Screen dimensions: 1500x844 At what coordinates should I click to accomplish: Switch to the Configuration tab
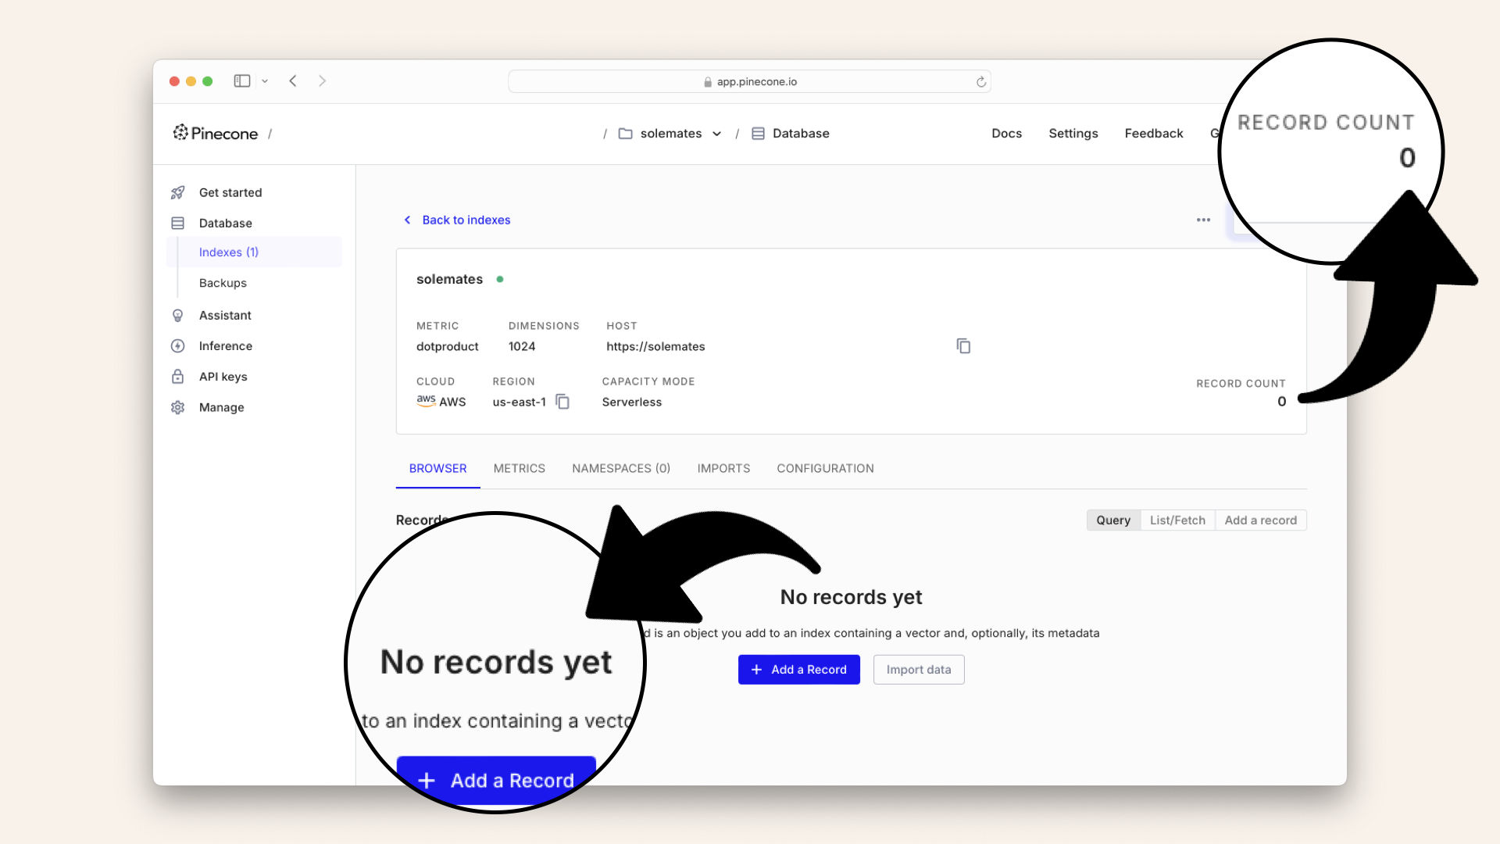tap(824, 468)
